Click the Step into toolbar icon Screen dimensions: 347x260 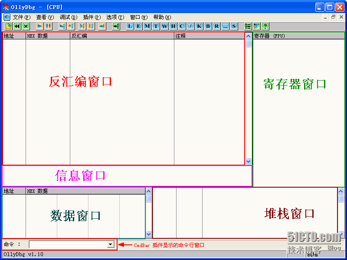tap(62, 26)
